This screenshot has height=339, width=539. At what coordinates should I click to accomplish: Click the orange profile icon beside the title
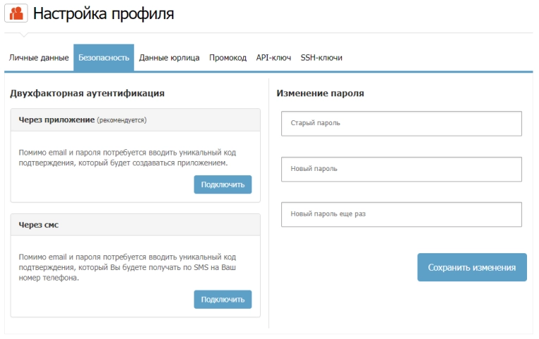(16, 13)
